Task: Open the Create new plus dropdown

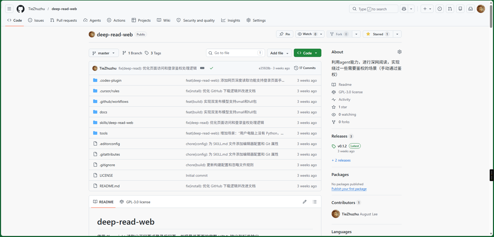Action: (427, 9)
